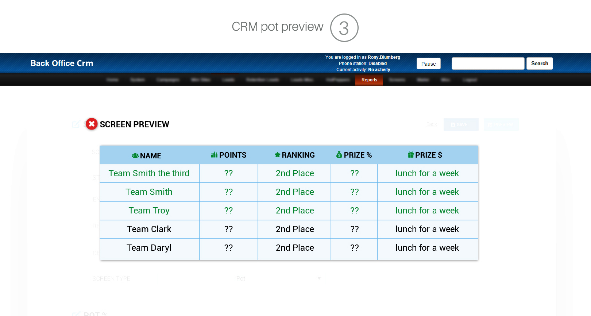Click the gift icon beside PRIZE $
The width and height of the screenshot is (591, 316).
point(411,155)
